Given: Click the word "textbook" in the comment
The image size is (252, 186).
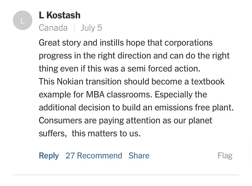Looking at the screenshot, I should pyautogui.click(x=207, y=81).
